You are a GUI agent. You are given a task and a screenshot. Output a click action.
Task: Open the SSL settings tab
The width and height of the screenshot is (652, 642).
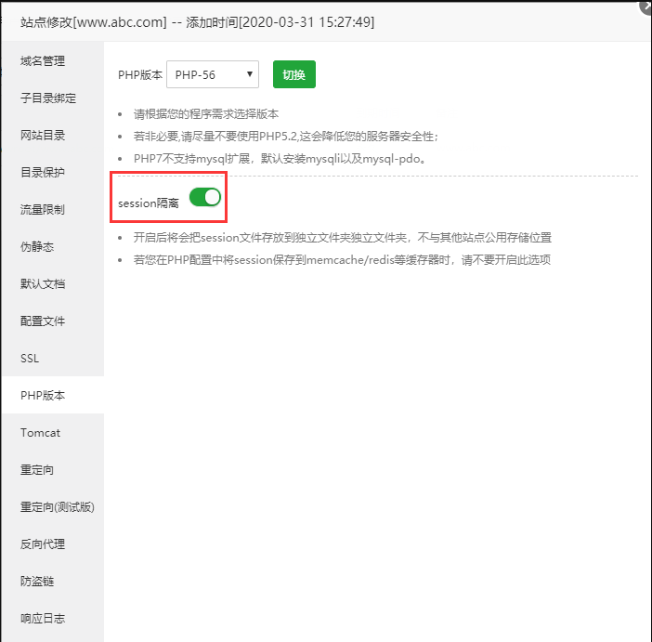pos(31,359)
